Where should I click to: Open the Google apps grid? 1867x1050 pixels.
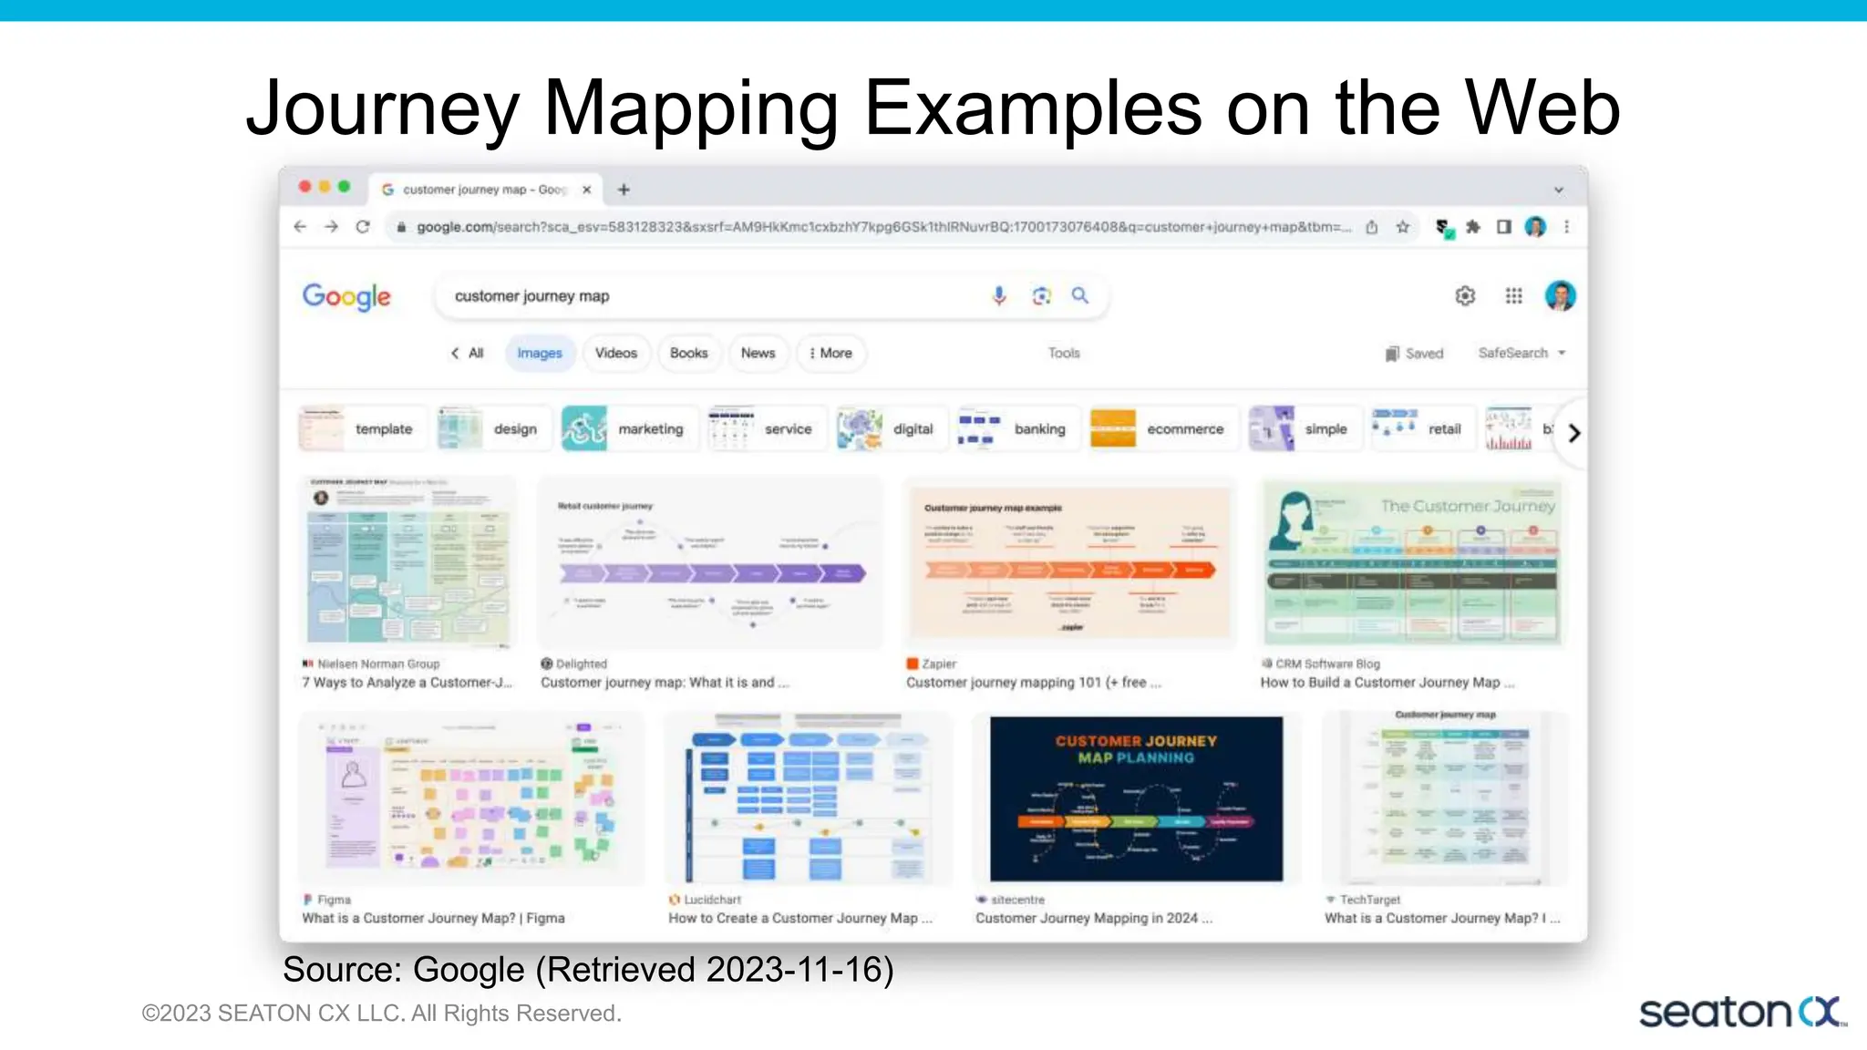coord(1514,295)
